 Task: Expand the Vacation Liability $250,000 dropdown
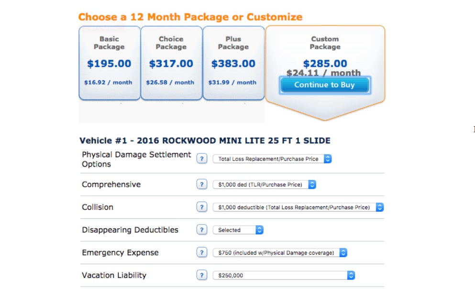[x=284, y=275]
